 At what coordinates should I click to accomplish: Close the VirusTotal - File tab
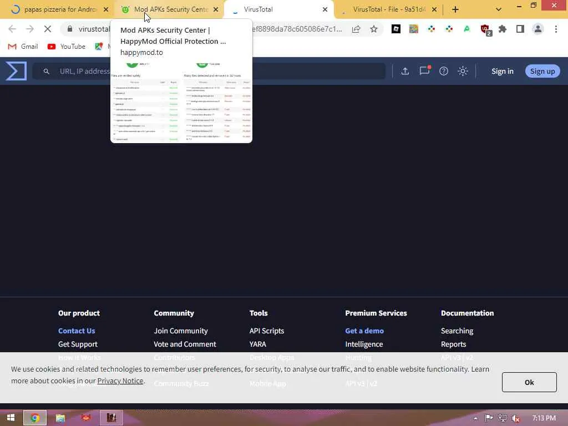(434, 9)
